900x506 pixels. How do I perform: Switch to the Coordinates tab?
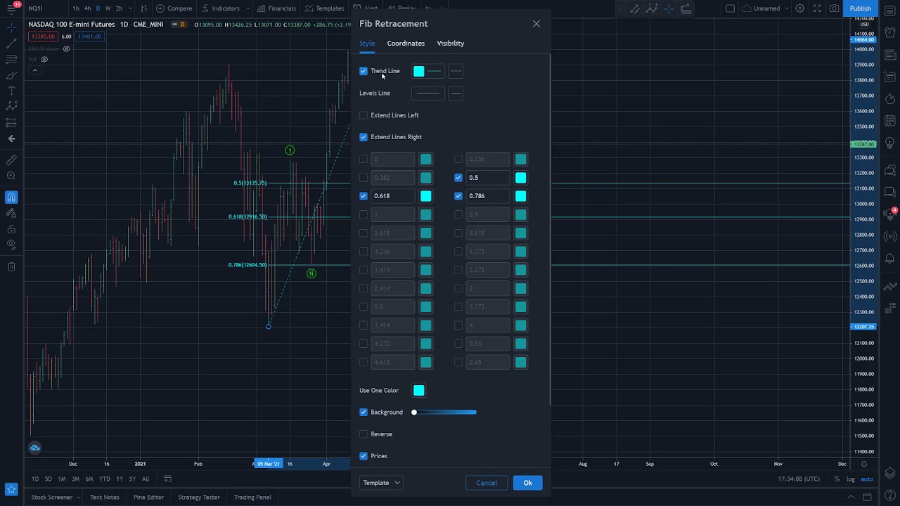(x=406, y=44)
